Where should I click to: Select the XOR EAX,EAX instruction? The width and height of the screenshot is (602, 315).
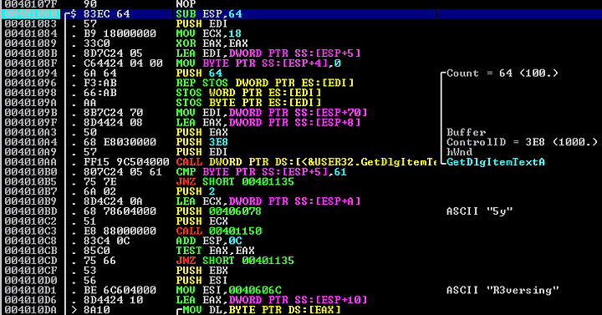[x=212, y=43]
